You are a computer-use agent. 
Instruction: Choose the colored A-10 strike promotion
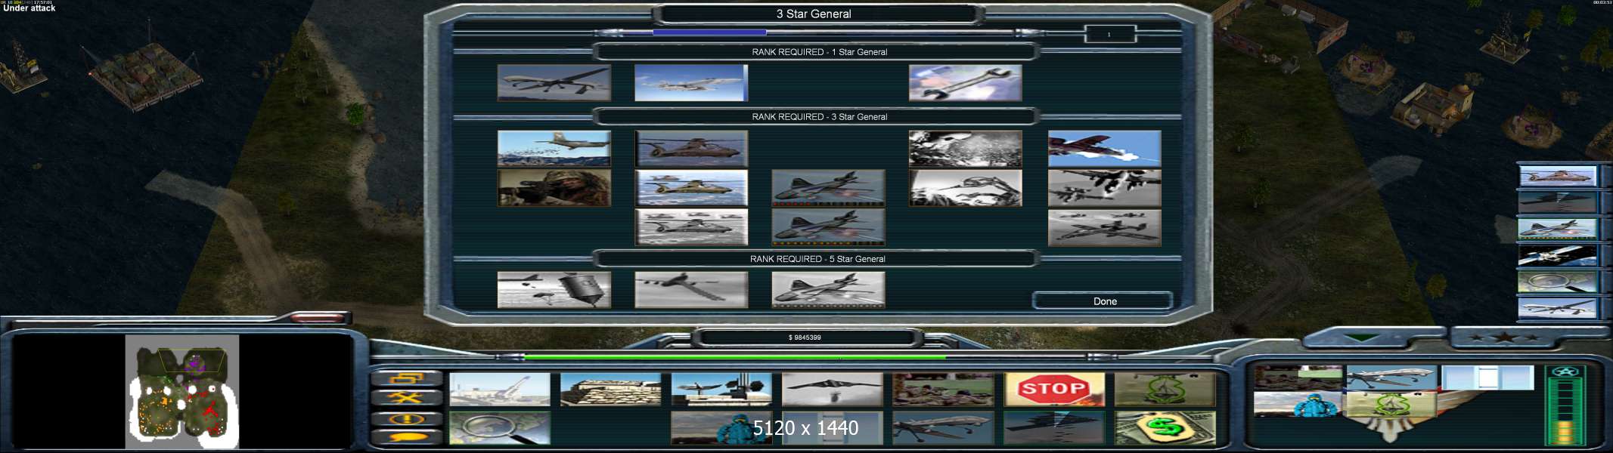coord(1104,149)
